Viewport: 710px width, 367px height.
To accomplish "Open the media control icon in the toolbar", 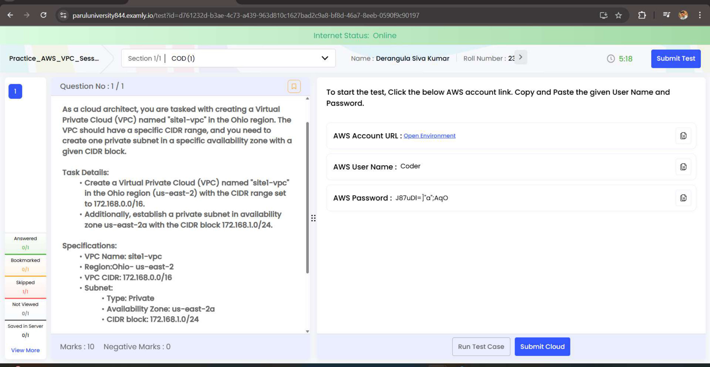I will tap(666, 15).
